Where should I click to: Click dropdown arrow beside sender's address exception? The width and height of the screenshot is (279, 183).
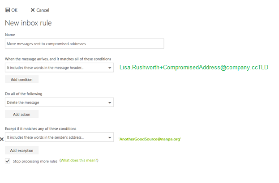click(x=110, y=137)
